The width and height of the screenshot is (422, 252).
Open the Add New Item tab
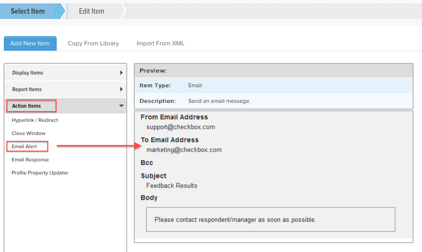click(x=30, y=43)
